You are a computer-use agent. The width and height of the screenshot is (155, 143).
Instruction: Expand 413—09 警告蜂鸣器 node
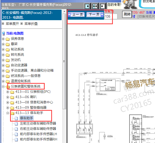(8, 108)
